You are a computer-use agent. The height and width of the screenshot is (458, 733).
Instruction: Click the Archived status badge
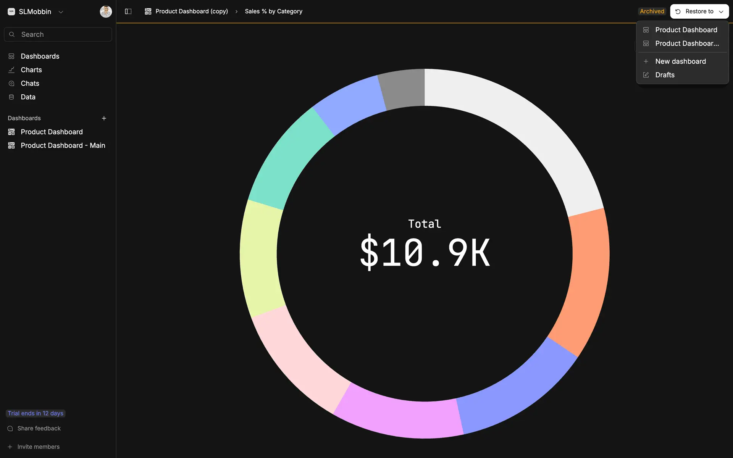point(652,11)
